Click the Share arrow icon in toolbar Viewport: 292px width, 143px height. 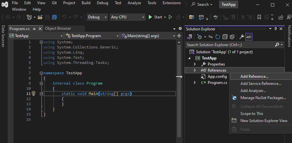[x=281, y=17]
